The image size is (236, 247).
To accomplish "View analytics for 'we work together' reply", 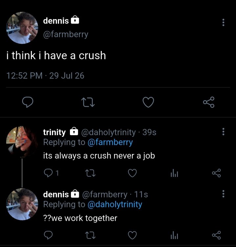I will (174, 235).
